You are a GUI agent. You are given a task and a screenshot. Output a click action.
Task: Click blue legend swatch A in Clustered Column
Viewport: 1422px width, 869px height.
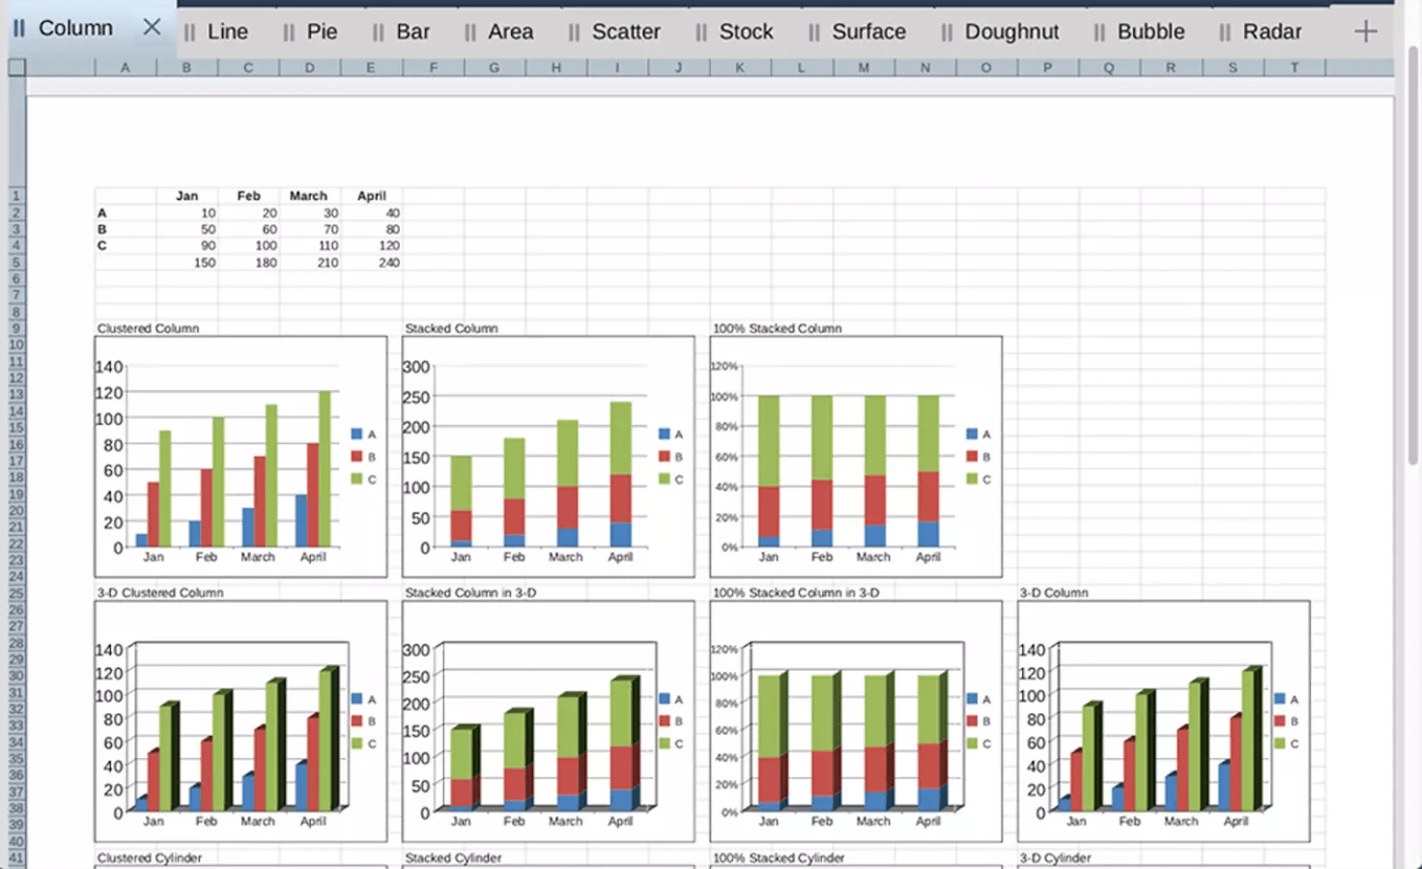[356, 434]
